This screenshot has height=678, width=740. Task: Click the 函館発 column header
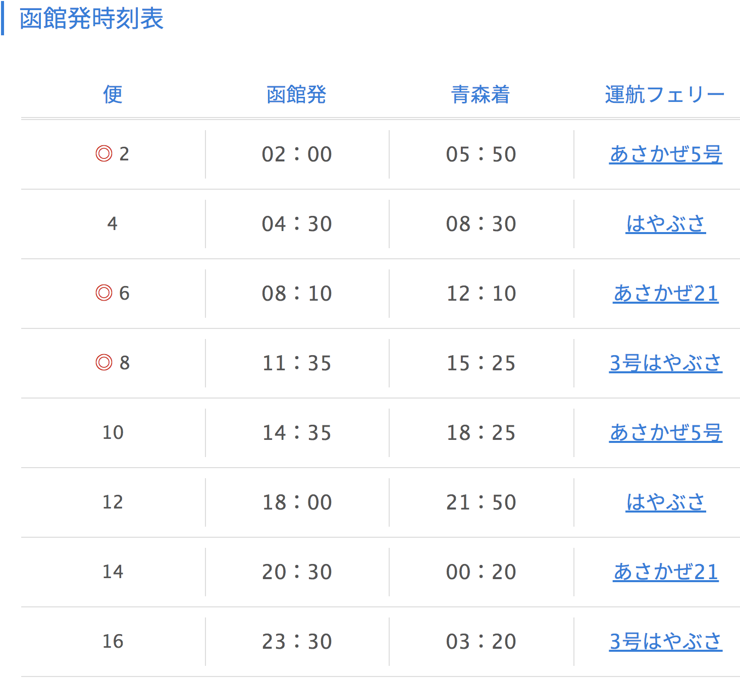pos(297,94)
